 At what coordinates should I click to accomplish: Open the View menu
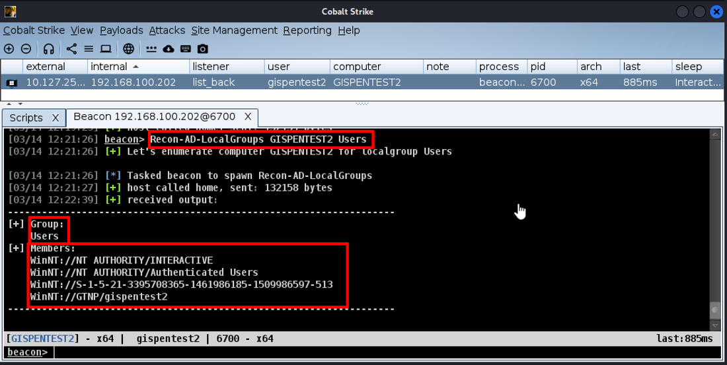tap(82, 30)
